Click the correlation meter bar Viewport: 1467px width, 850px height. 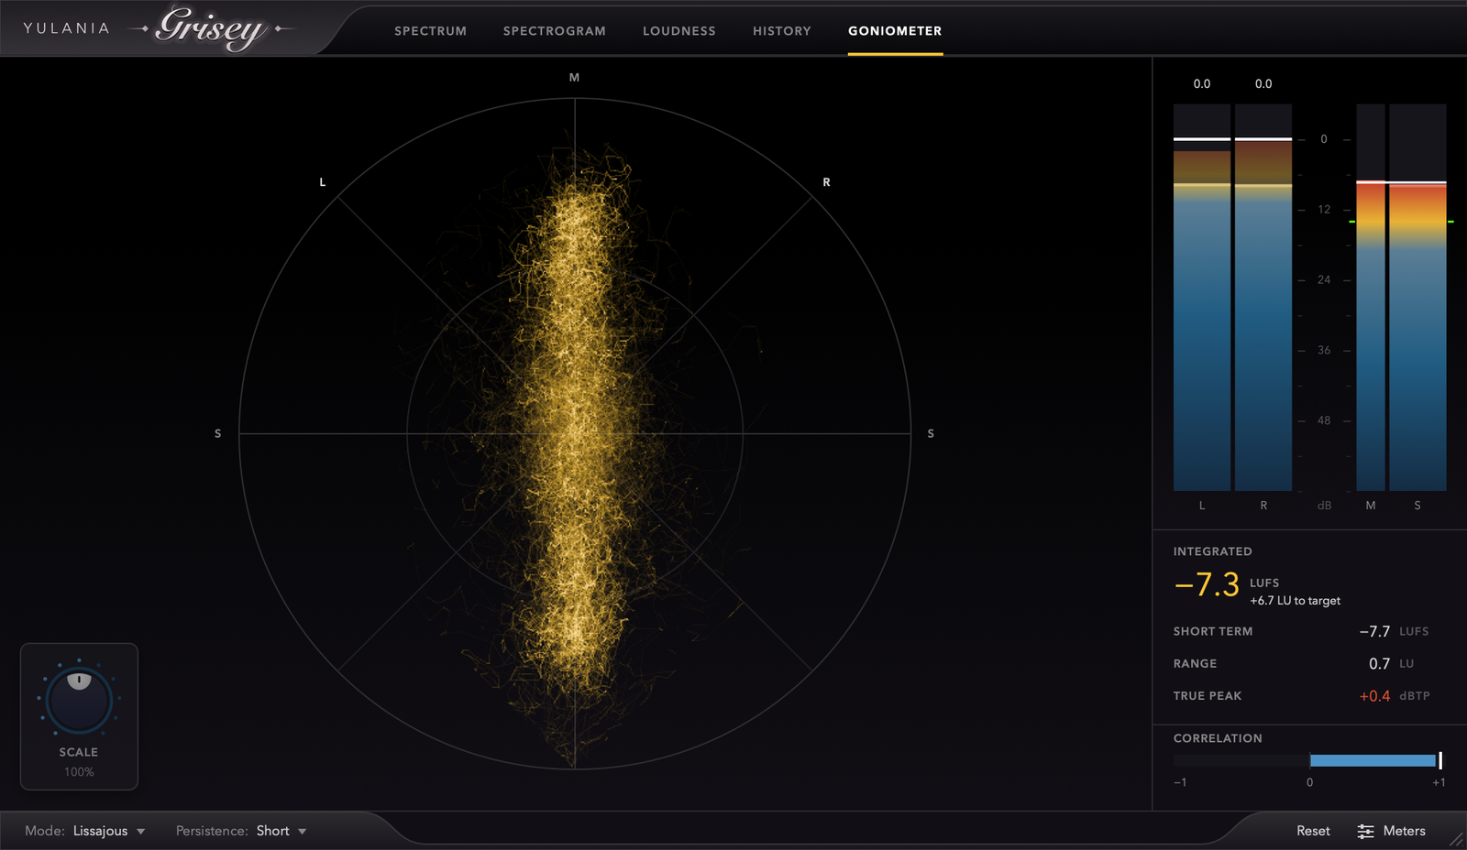pyautogui.click(x=1307, y=760)
